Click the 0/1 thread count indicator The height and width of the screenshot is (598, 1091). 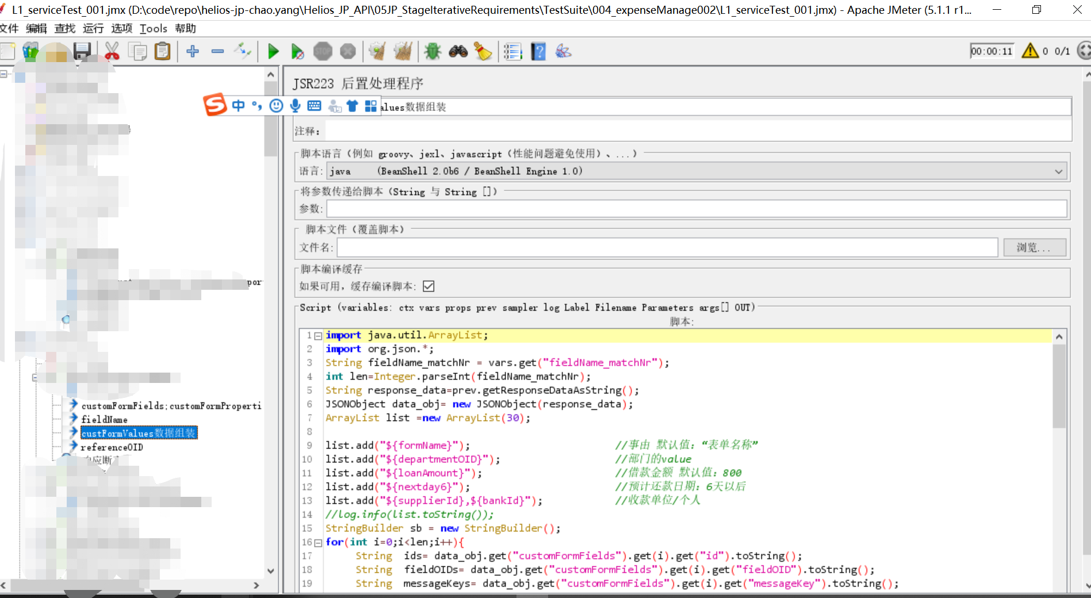click(x=1062, y=51)
